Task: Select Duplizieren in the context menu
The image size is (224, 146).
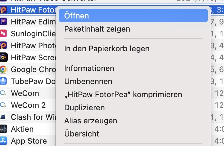Action: pyautogui.click(x=84, y=108)
